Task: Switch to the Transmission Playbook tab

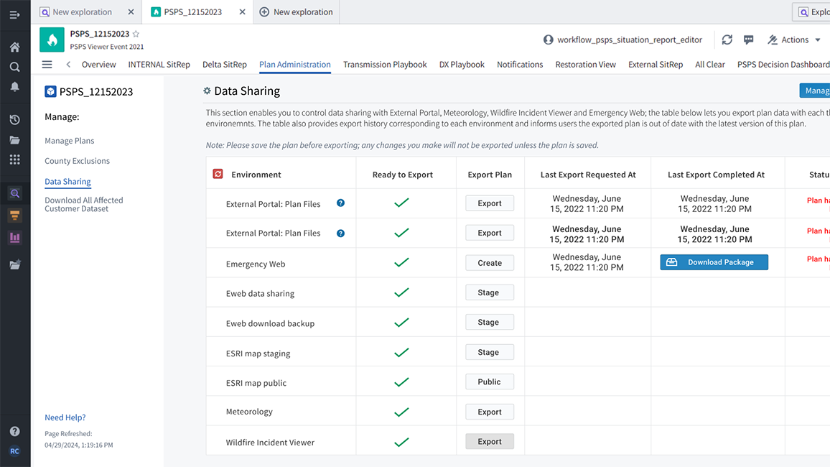Action: [385, 65]
